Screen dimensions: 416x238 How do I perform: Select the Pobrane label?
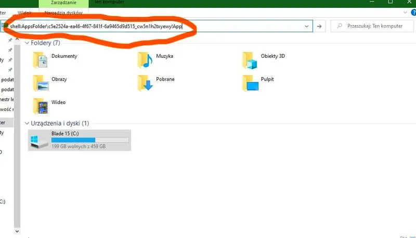[x=165, y=79]
